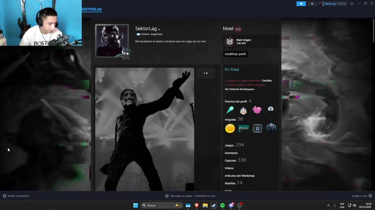Show hidden system tray icons chevron

(328, 205)
